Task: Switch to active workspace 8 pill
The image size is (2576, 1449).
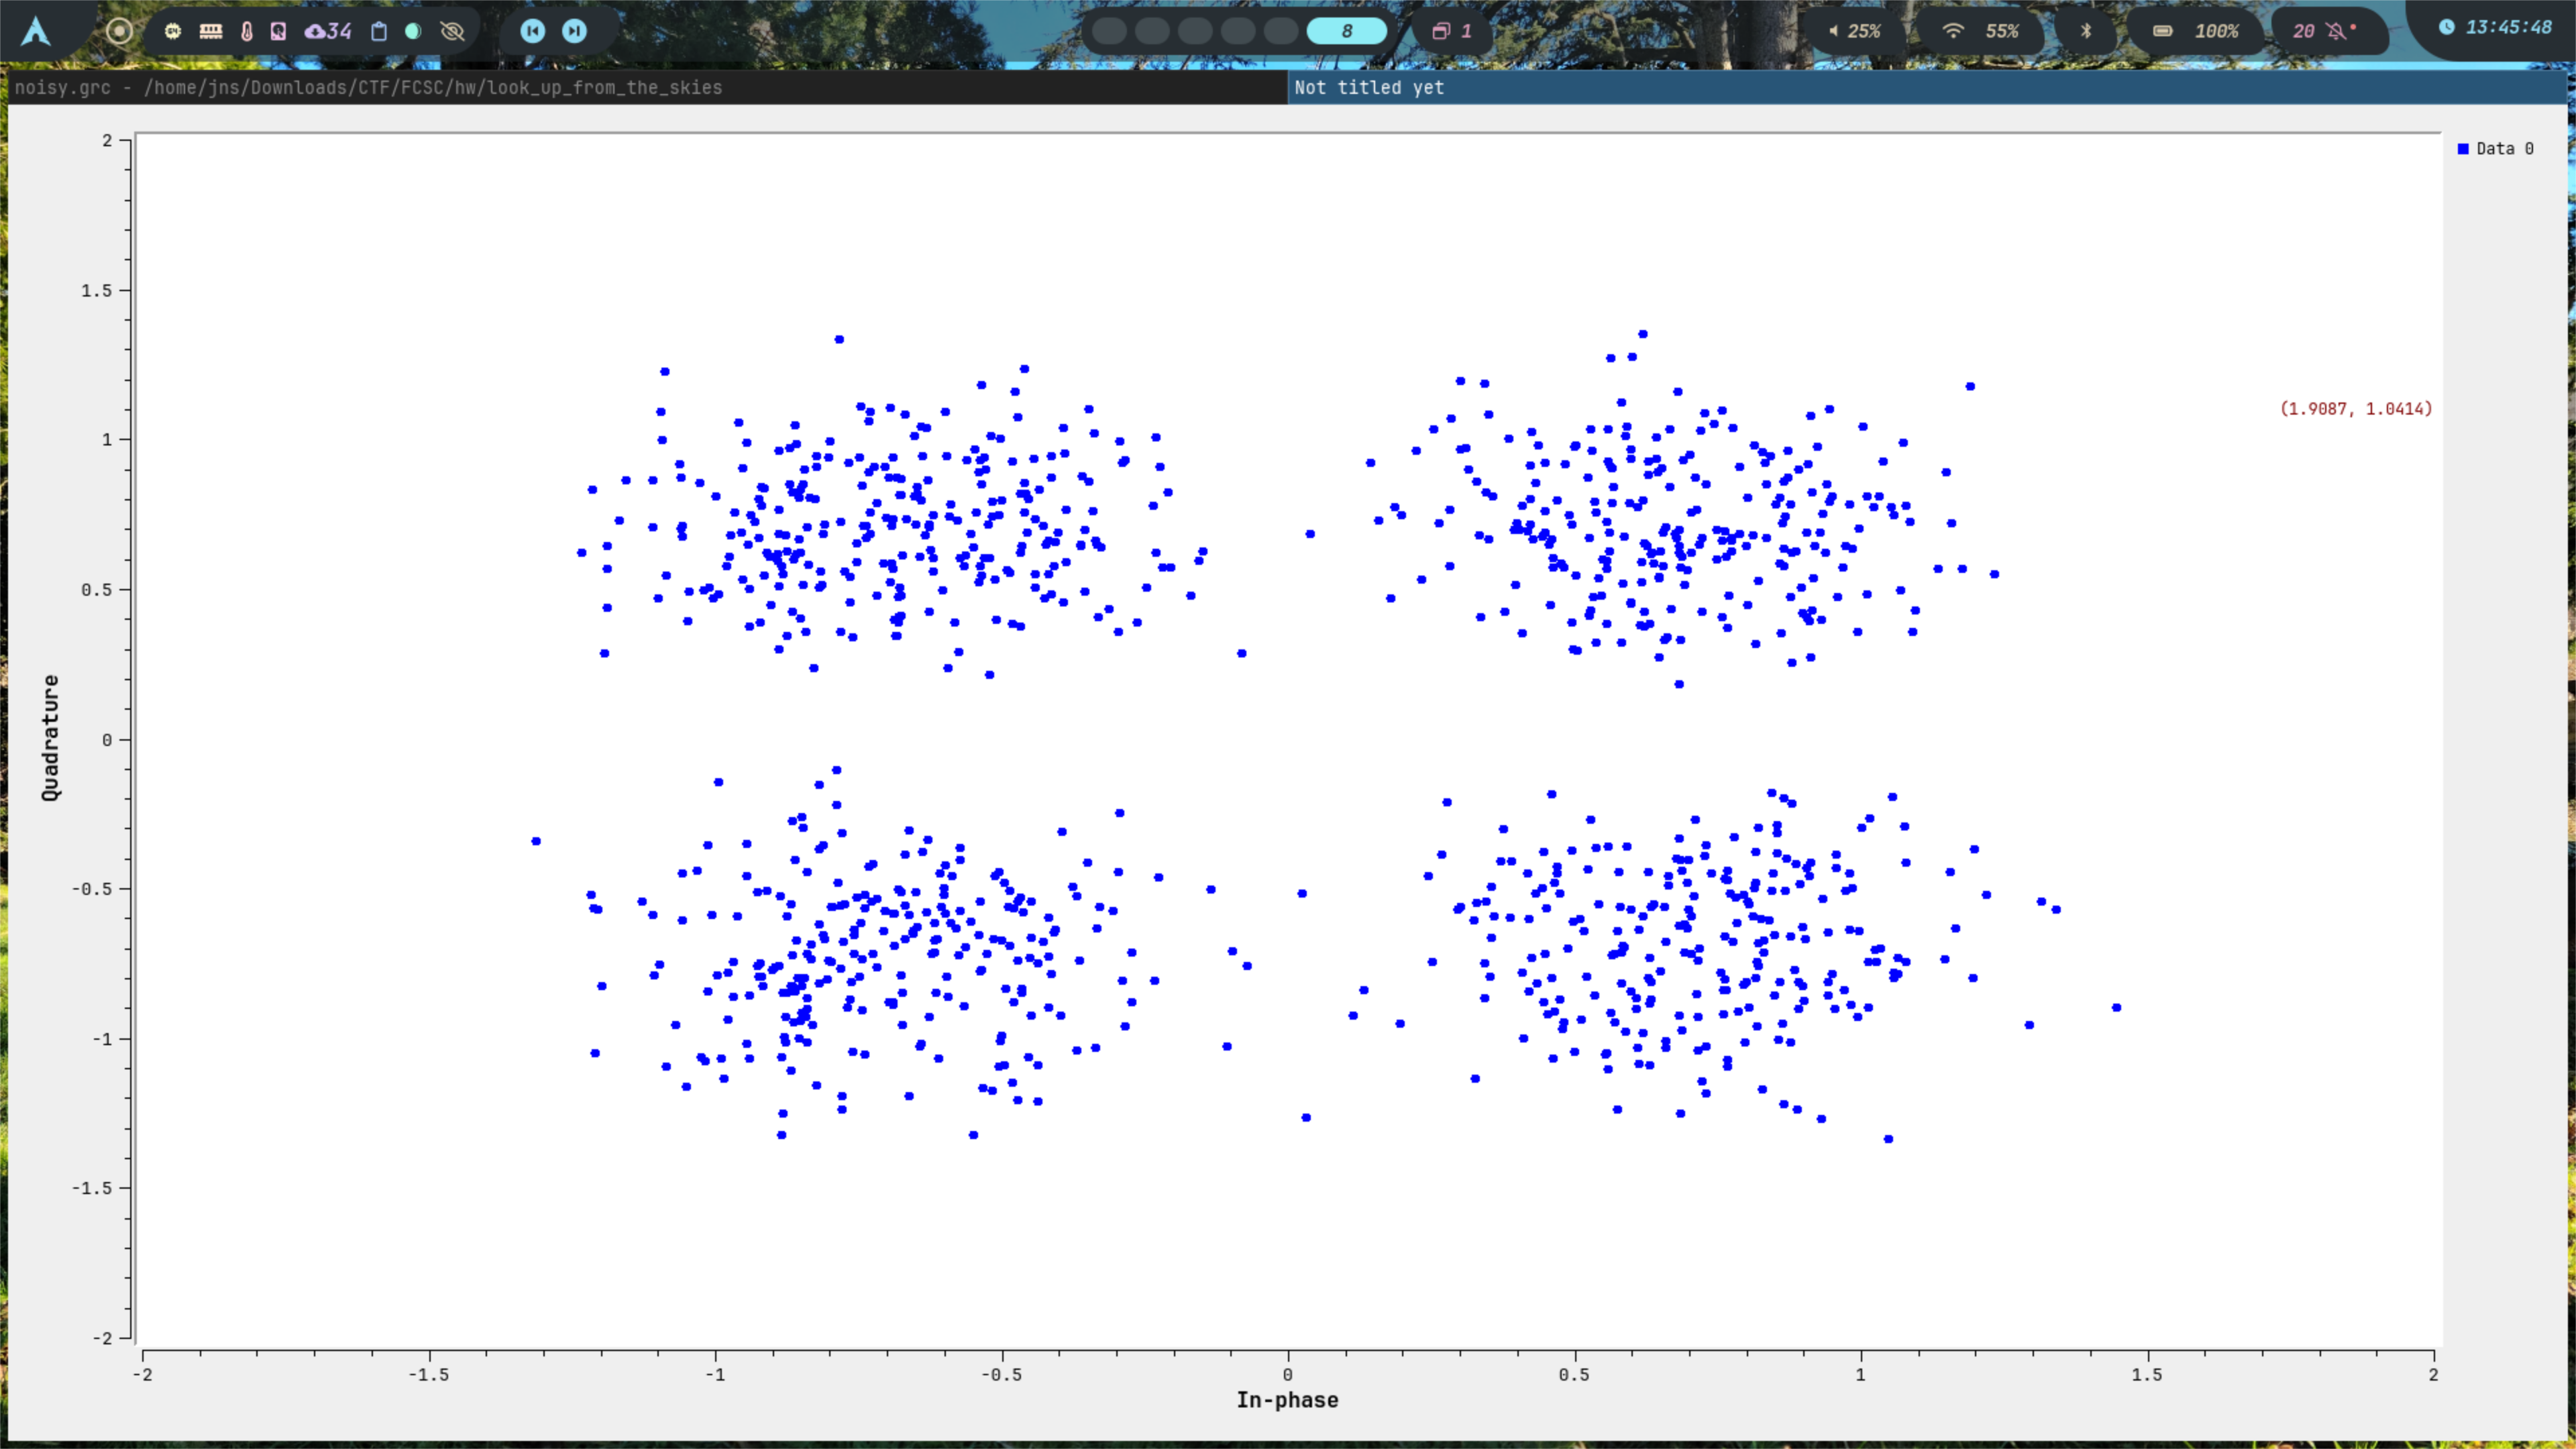Action: tap(1346, 31)
